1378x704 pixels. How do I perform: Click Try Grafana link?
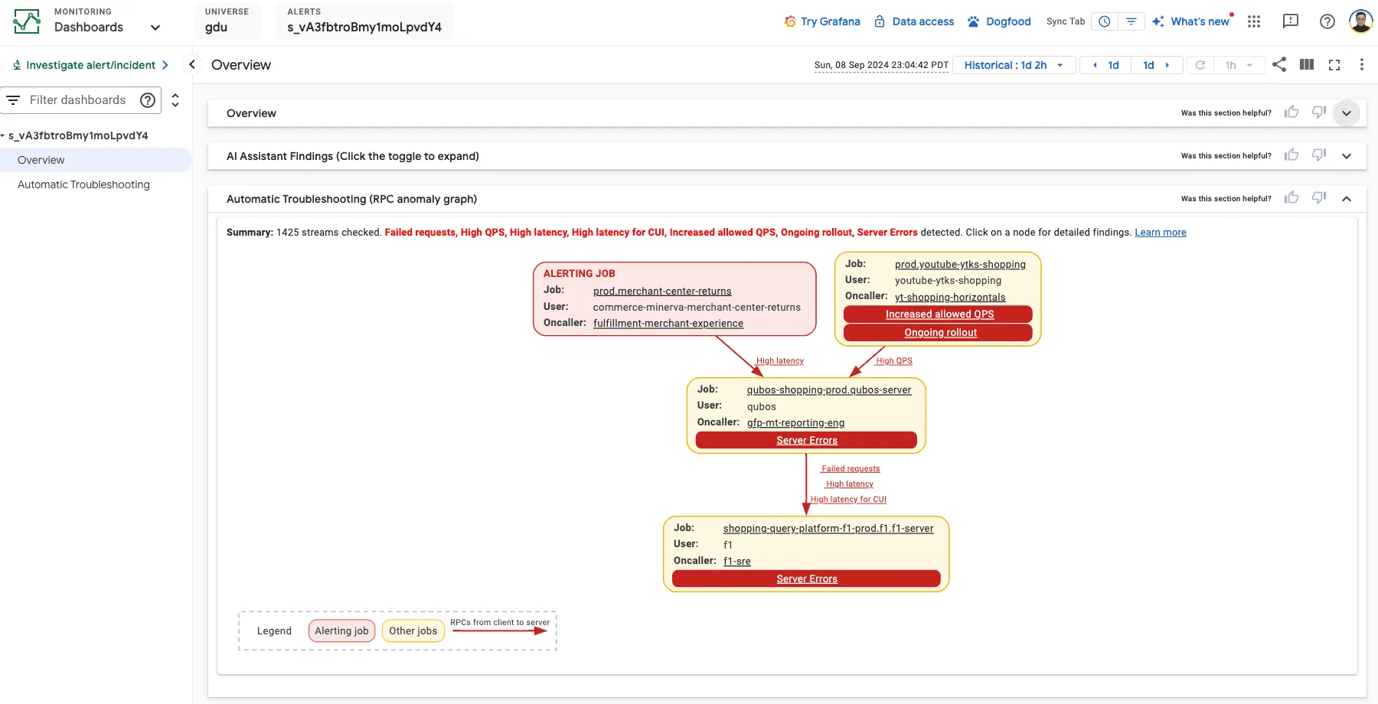coord(822,21)
